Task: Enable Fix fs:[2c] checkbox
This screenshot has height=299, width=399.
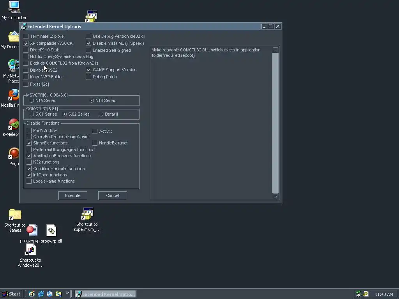Action: pos(26,84)
